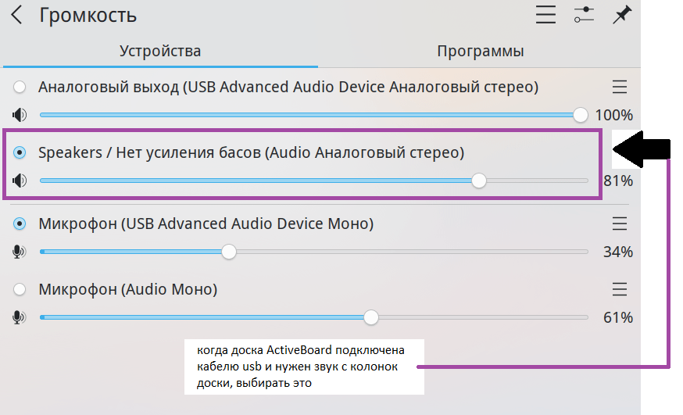The image size is (683, 415).
Task: Select Audio Mono microphone radio button
Action: click(20, 289)
